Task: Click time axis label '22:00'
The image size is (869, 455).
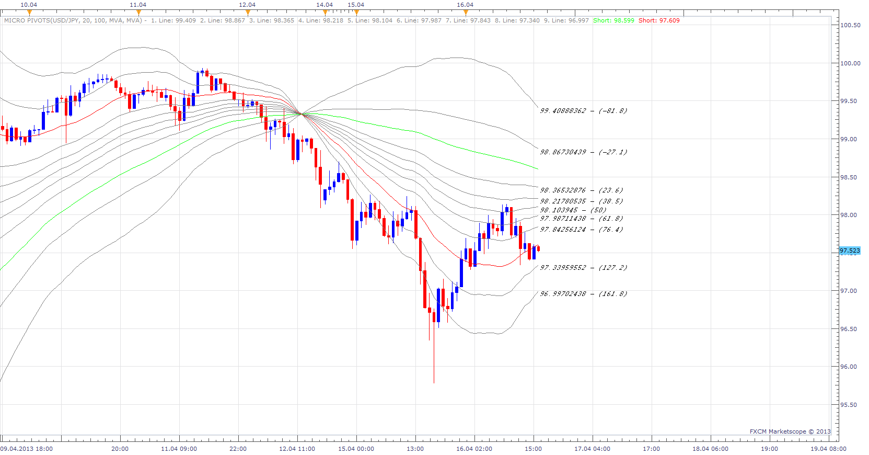Action: (x=238, y=449)
